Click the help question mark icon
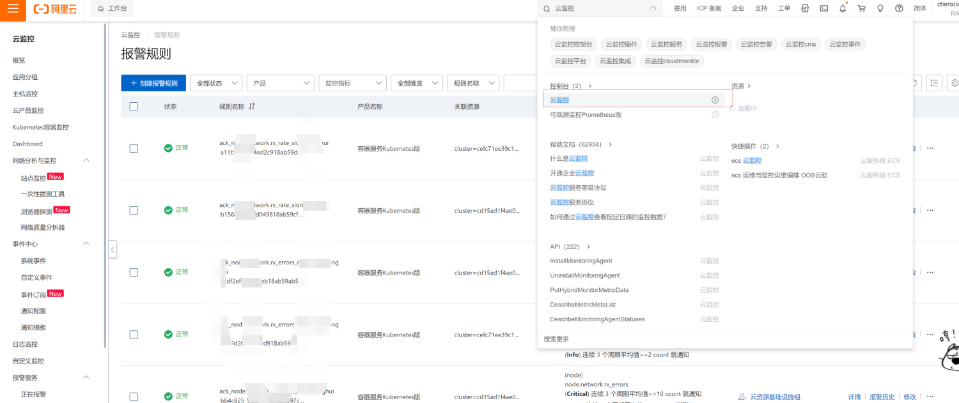This screenshot has height=403, width=959. click(899, 9)
